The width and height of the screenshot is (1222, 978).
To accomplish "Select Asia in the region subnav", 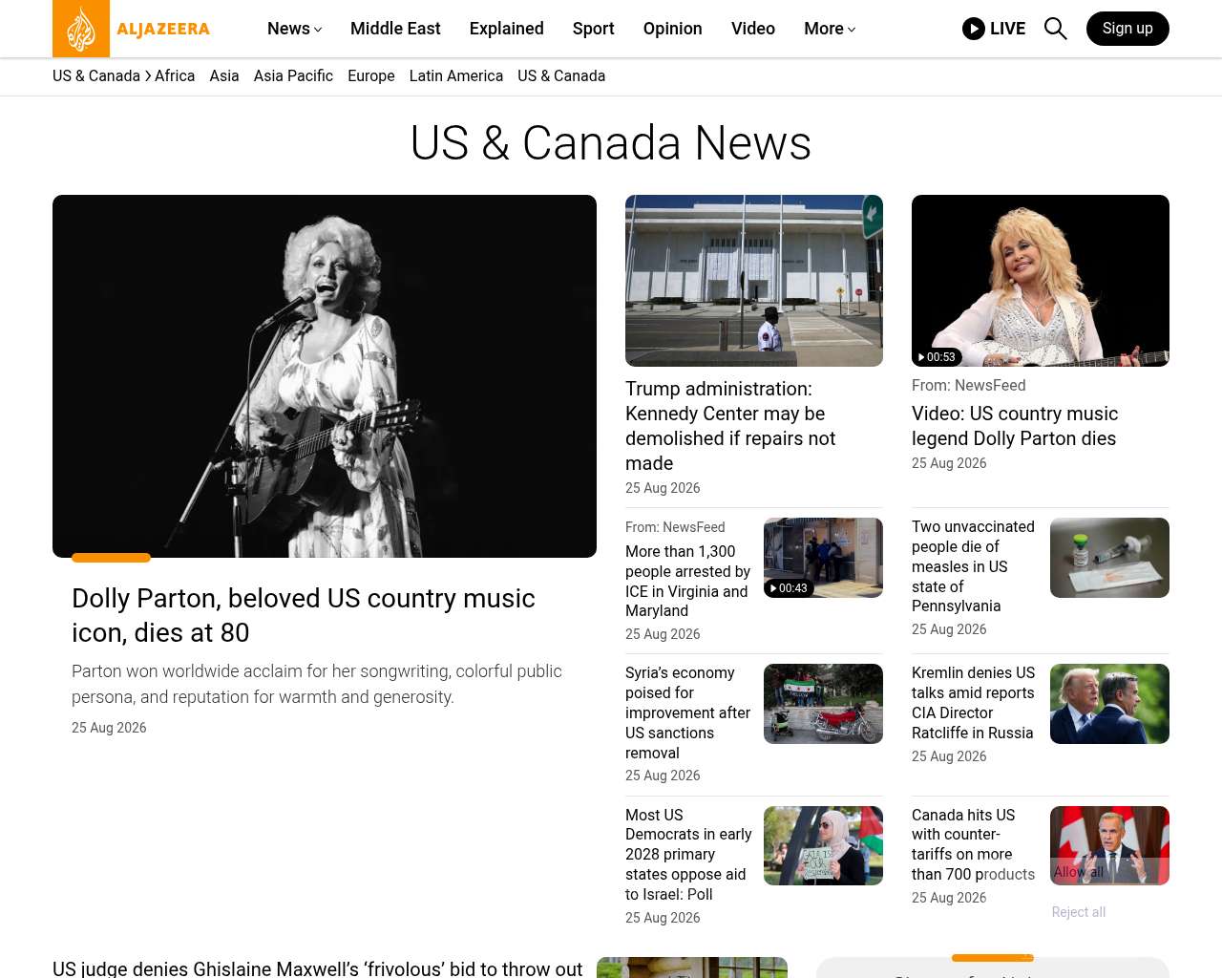I will point(224,76).
